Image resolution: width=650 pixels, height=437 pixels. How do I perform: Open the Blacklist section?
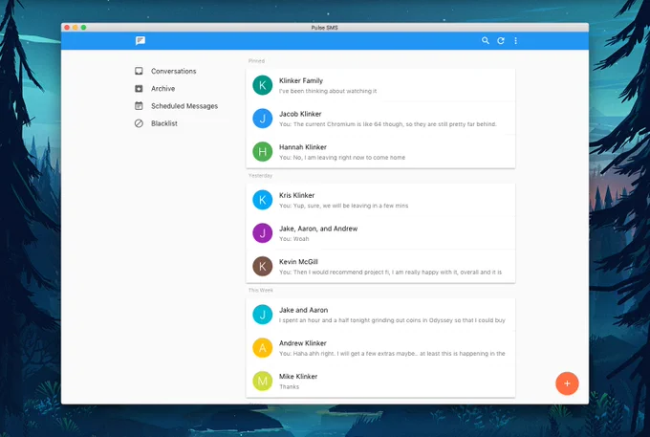tap(164, 123)
